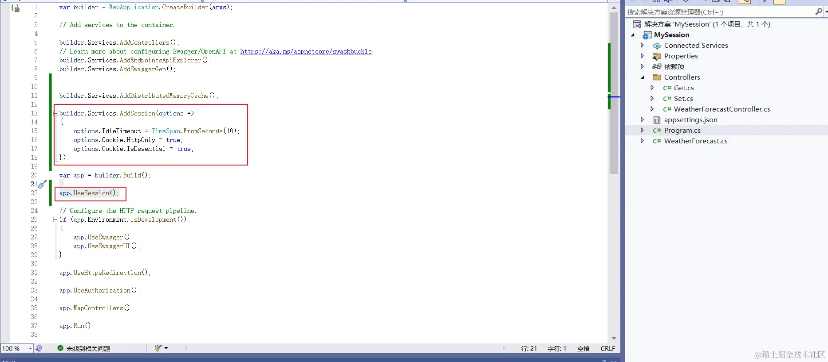Collapse the AddSession code block at line 13

click(56, 113)
